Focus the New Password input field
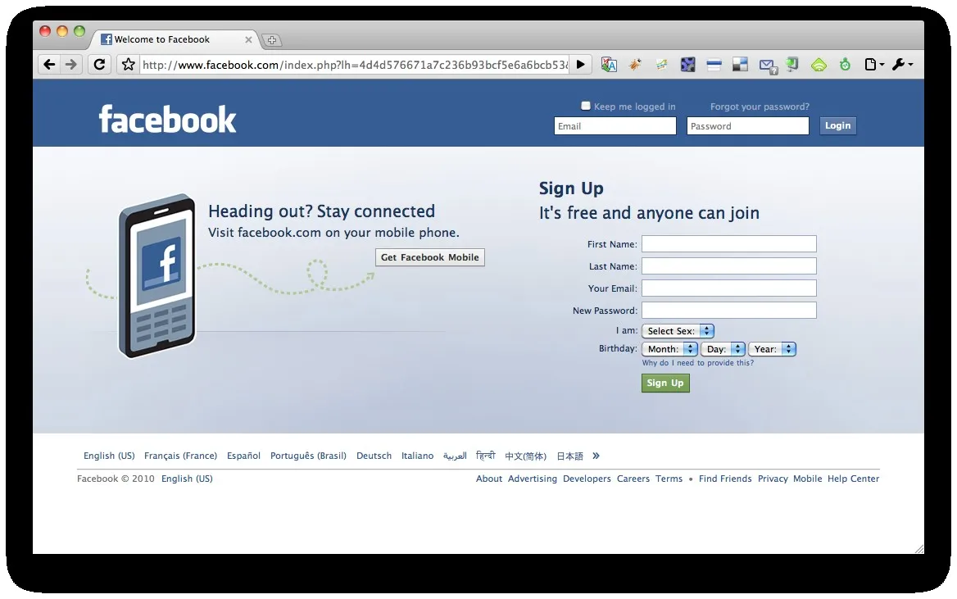Image resolution: width=957 pixels, height=599 pixels. pyautogui.click(x=728, y=311)
